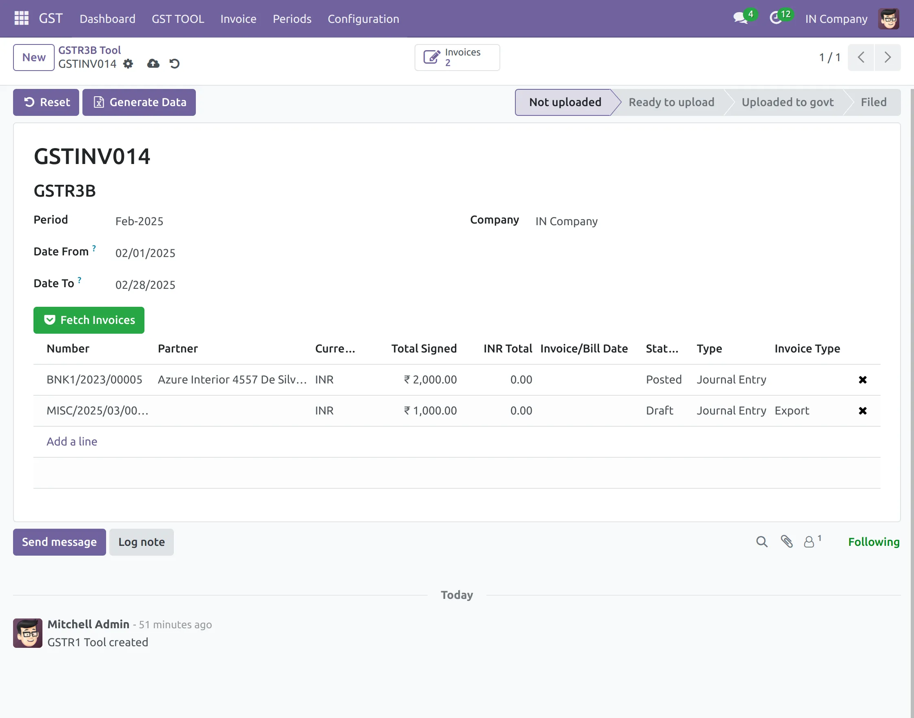
Task: Select the Not uploaded stage
Action: tap(565, 102)
